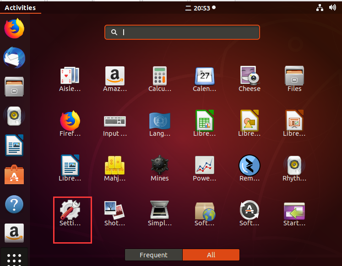This screenshot has height=266, width=342.
Task: Open Rhythmbox in the applications grid
Action: point(294,169)
